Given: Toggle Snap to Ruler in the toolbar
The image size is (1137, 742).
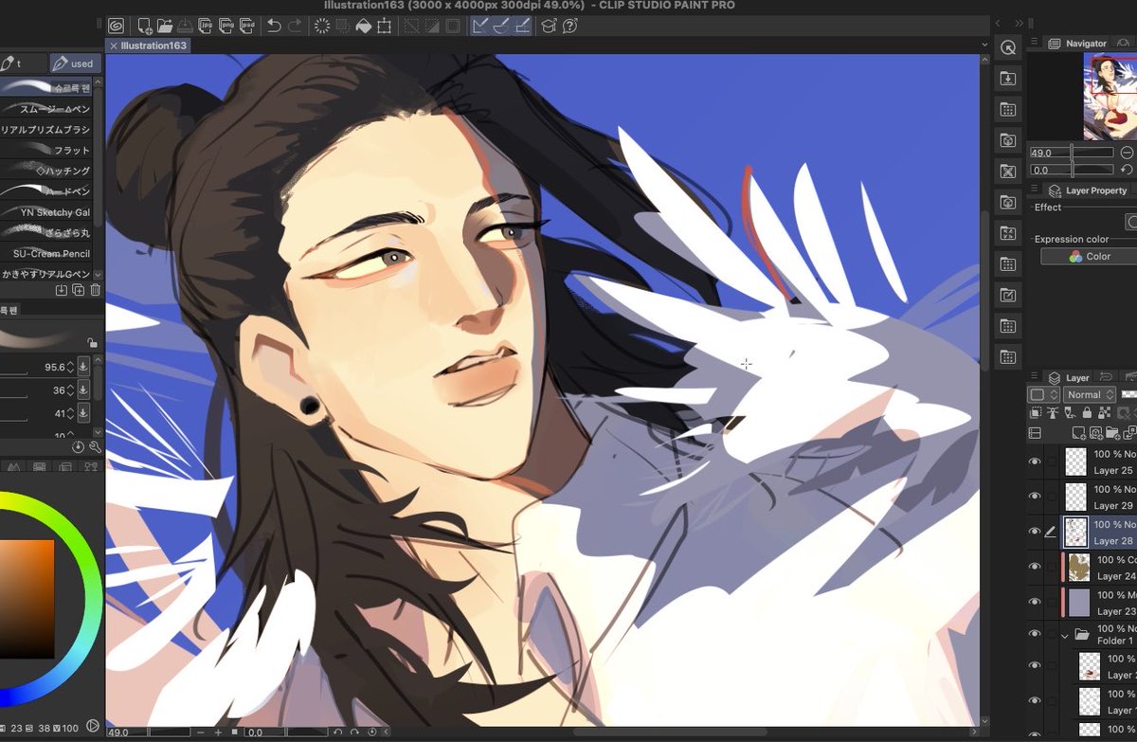Looking at the screenshot, I should tap(480, 26).
